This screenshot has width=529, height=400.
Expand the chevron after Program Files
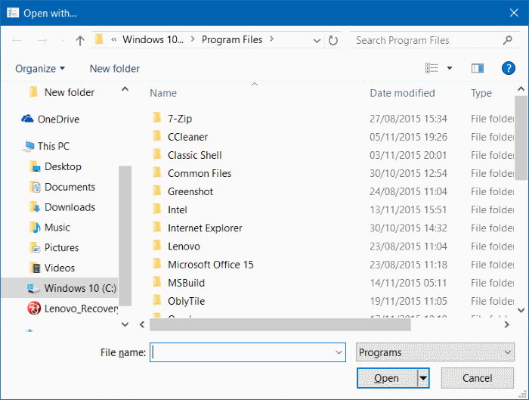[272, 39]
